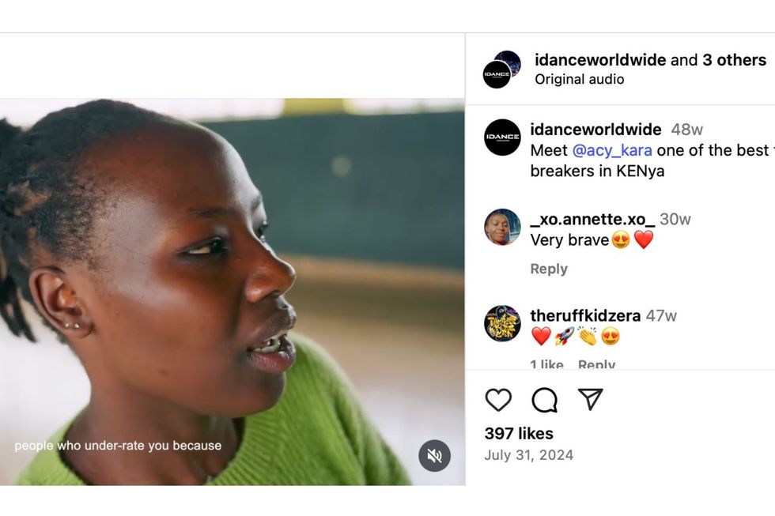Open comments with the speech bubble icon
This screenshot has width=775, height=516.
(544, 400)
